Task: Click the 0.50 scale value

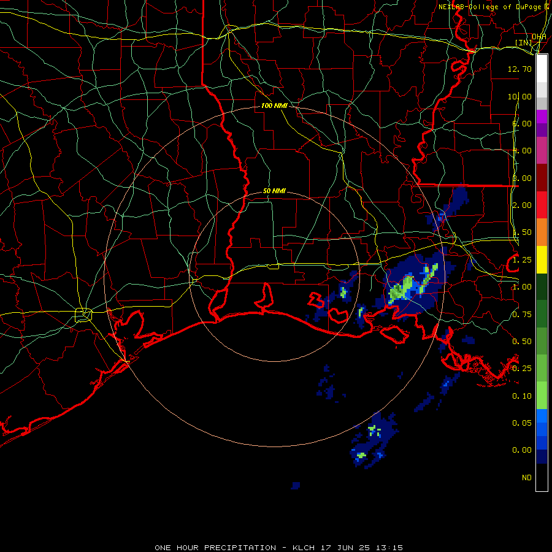Action: [x=522, y=342]
